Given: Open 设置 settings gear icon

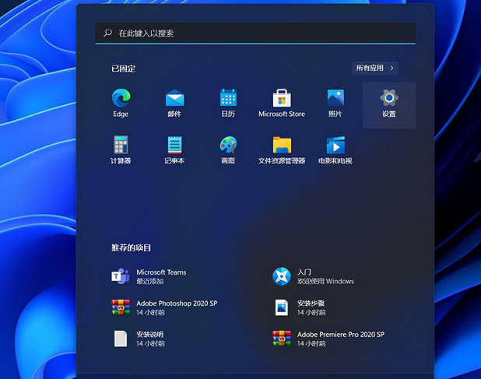Looking at the screenshot, I should tap(389, 99).
